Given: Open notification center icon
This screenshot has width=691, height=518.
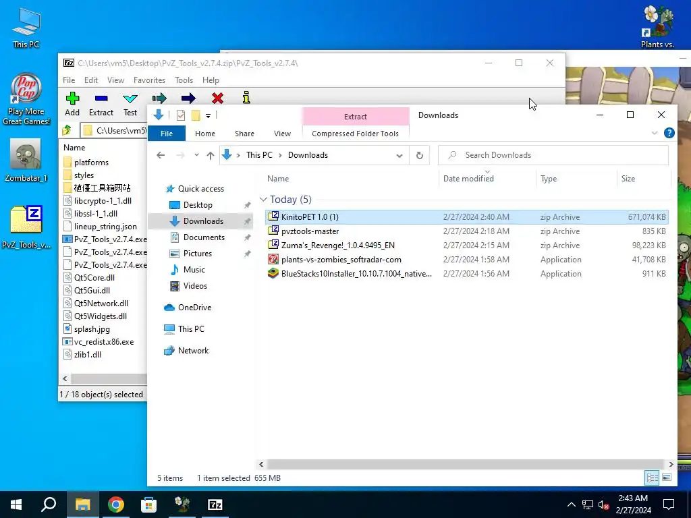Looking at the screenshot, I should (x=669, y=505).
